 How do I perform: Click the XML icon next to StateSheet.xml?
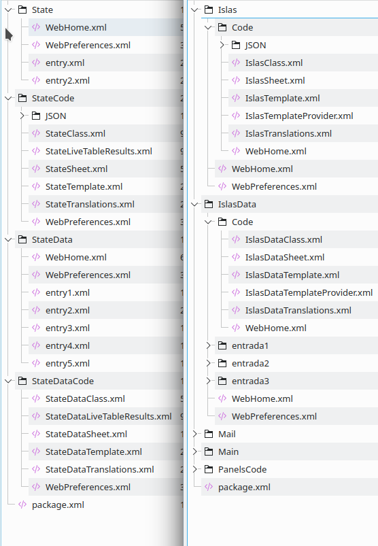[36, 169]
